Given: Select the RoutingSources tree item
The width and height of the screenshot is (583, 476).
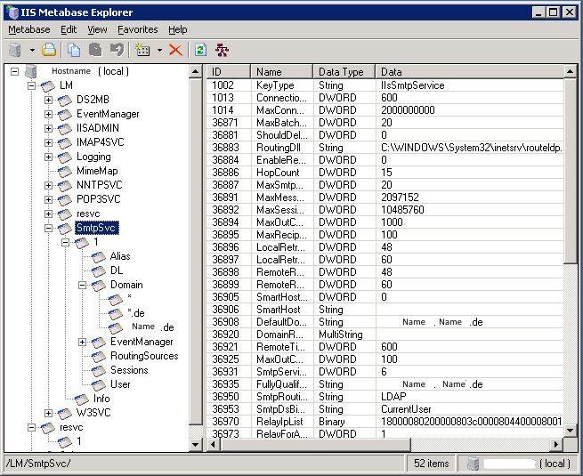Looking at the screenshot, I should tap(143, 356).
